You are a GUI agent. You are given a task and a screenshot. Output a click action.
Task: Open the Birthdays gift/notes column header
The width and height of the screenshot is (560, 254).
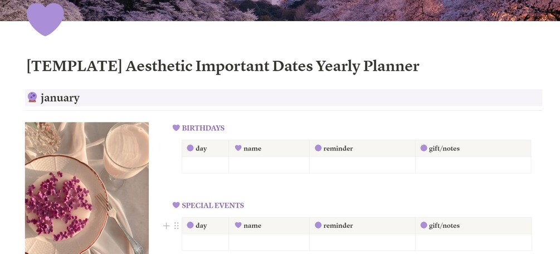pyautogui.click(x=444, y=149)
